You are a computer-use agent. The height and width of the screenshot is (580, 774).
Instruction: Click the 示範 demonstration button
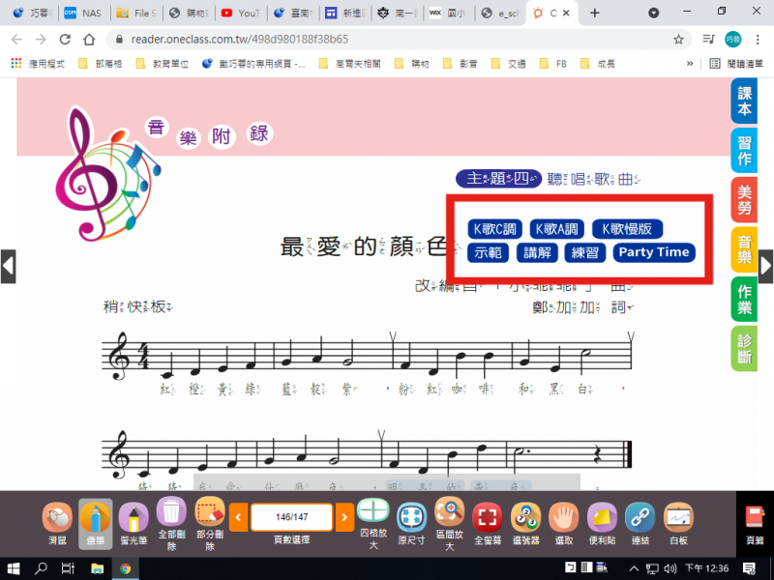pyautogui.click(x=488, y=253)
